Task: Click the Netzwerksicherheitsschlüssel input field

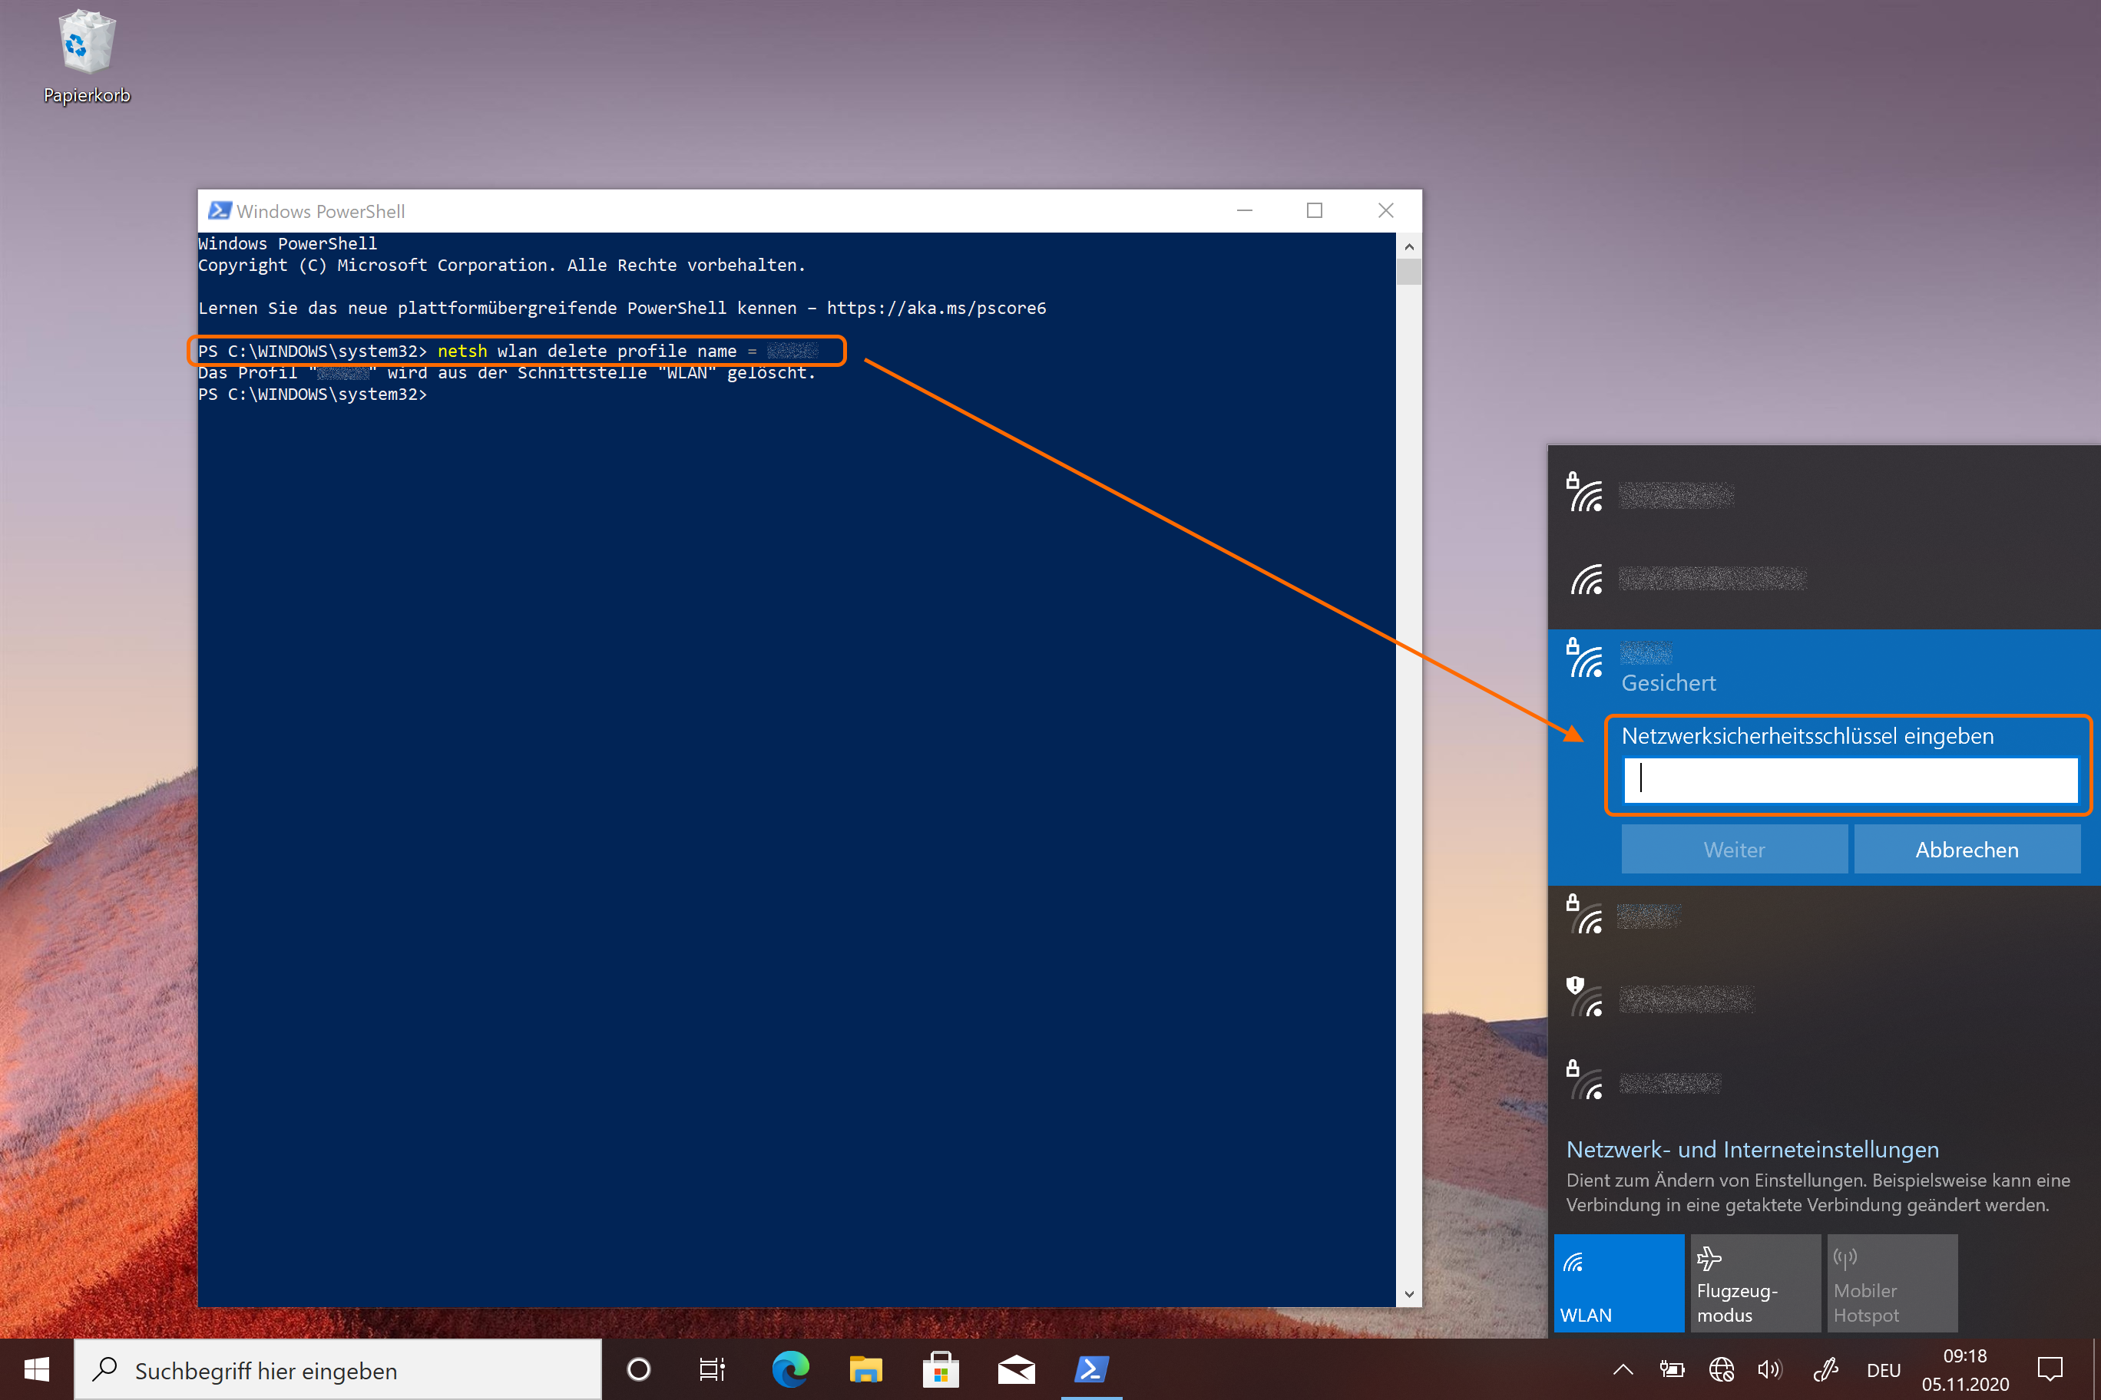Action: point(1850,780)
